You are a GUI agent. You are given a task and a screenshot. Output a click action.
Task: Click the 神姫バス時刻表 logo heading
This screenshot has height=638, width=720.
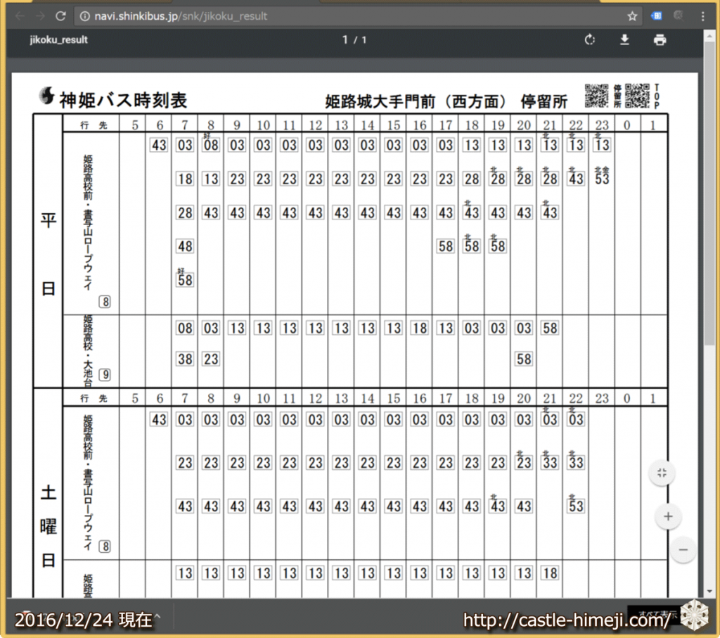point(114,100)
